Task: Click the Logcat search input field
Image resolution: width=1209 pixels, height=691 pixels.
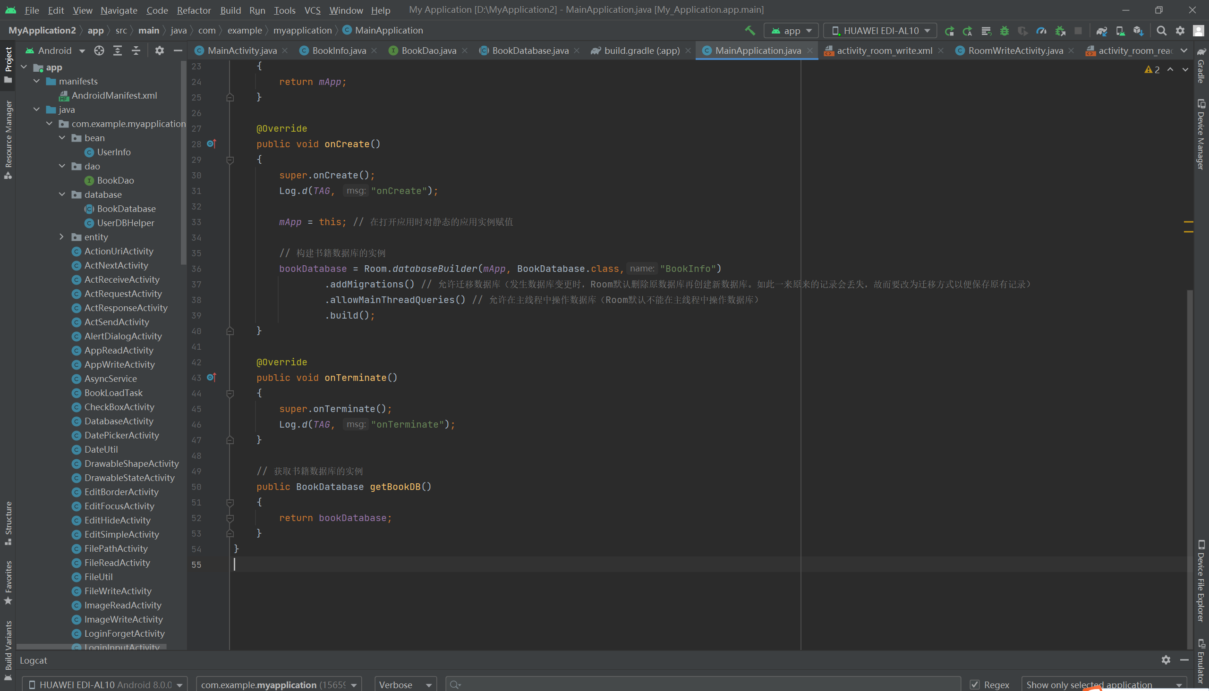Action: [703, 684]
